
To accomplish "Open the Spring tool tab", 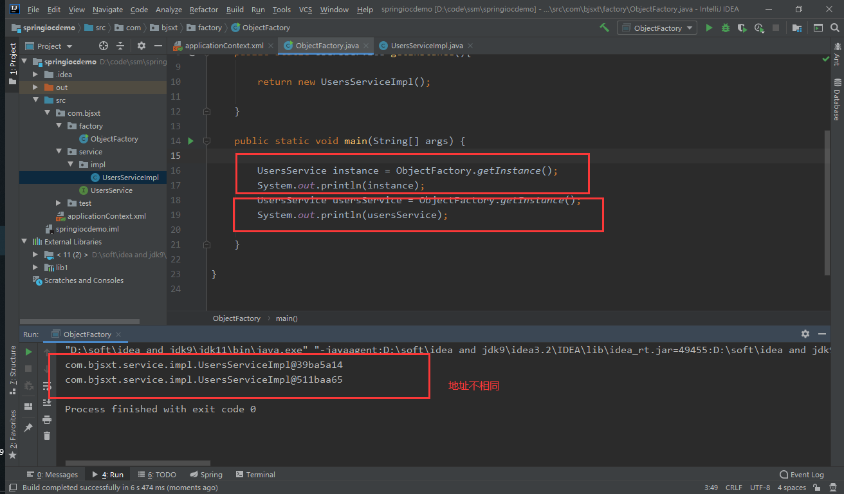I will [x=206, y=475].
